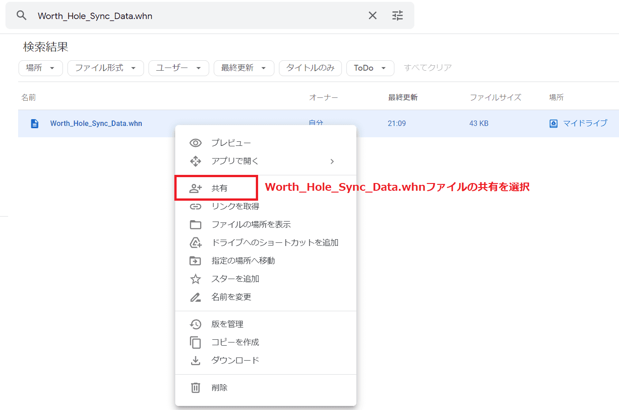Clear the search field with X icon

(x=372, y=16)
